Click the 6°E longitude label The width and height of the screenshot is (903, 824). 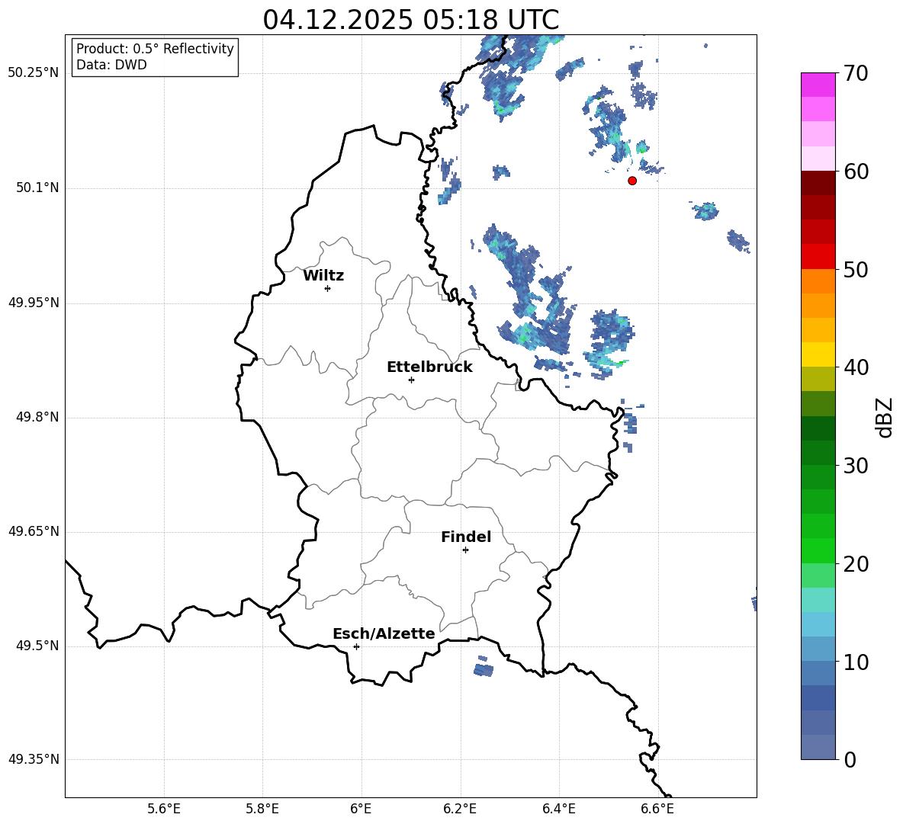[361, 809]
